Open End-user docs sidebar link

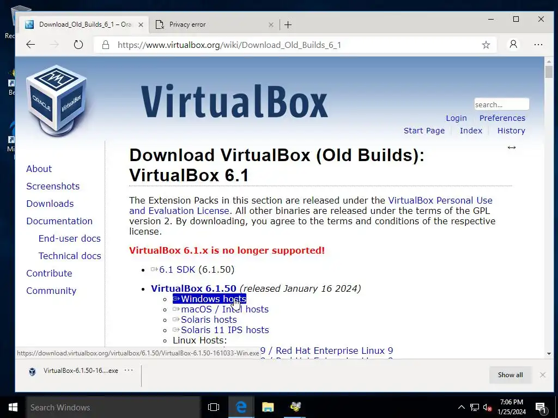[x=69, y=238]
